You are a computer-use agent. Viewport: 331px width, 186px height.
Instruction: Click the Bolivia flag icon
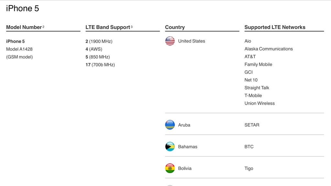[170, 168]
